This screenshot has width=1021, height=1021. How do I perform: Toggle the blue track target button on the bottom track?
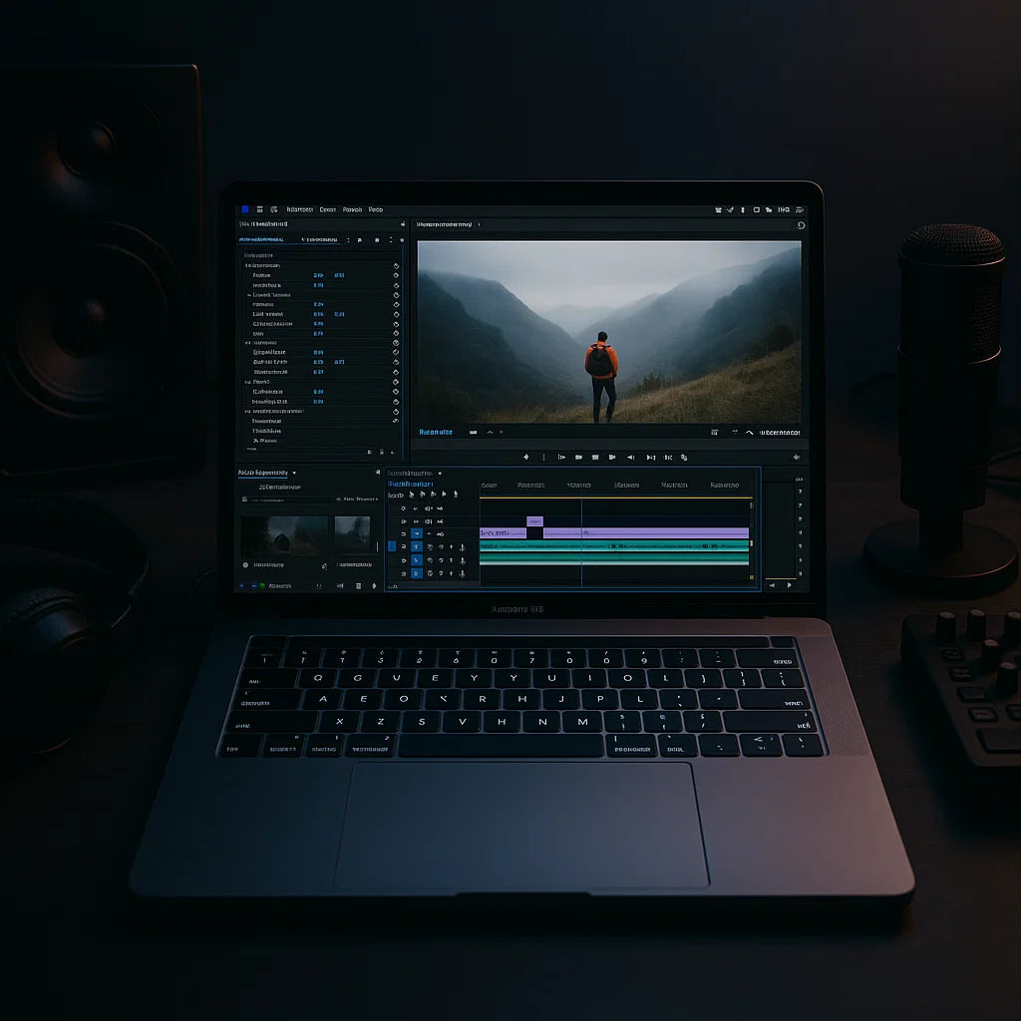[417, 572]
